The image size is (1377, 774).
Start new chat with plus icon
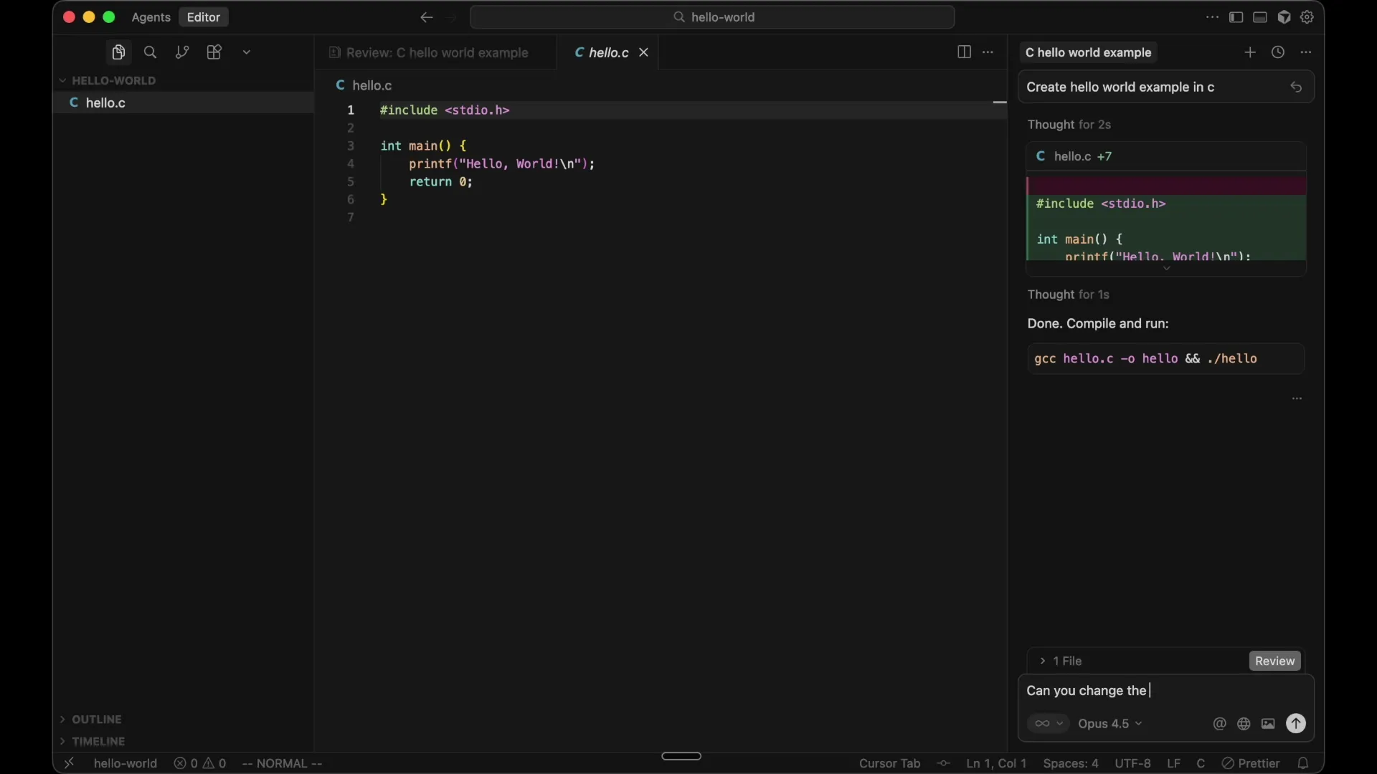coord(1250,52)
